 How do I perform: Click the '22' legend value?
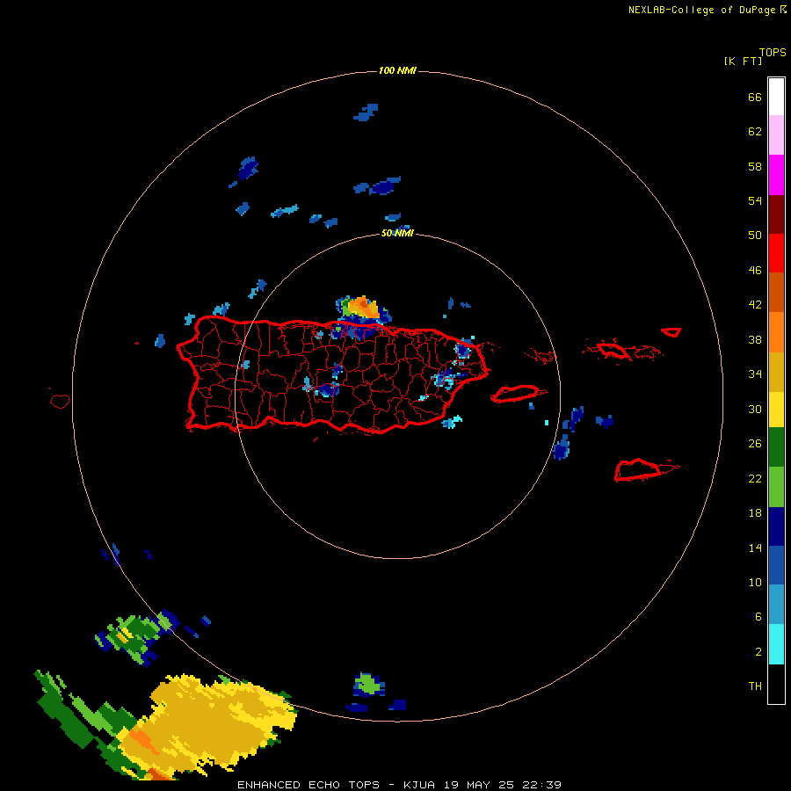pyautogui.click(x=755, y=478)
